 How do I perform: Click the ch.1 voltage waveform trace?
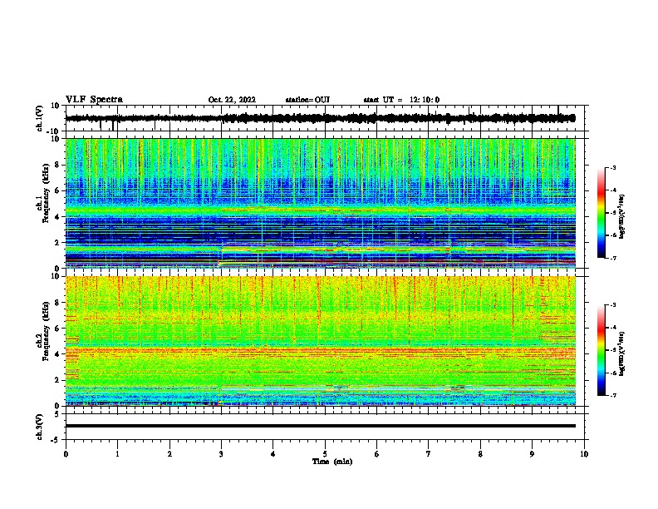coord(320,118)
